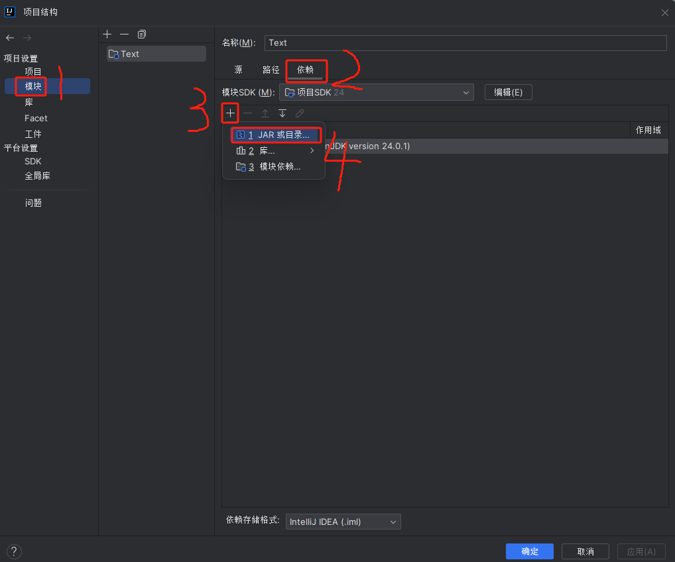Open the add dependency plus icon

coord(229,113)
